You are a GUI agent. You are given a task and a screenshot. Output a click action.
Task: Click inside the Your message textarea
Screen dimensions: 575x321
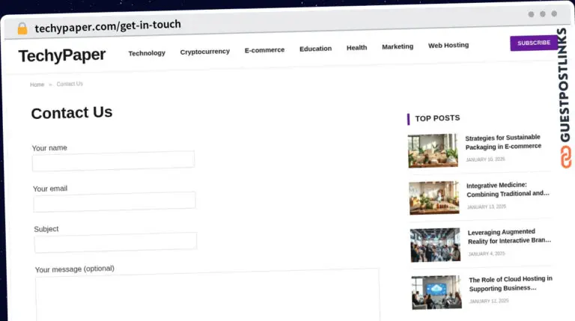207,296
